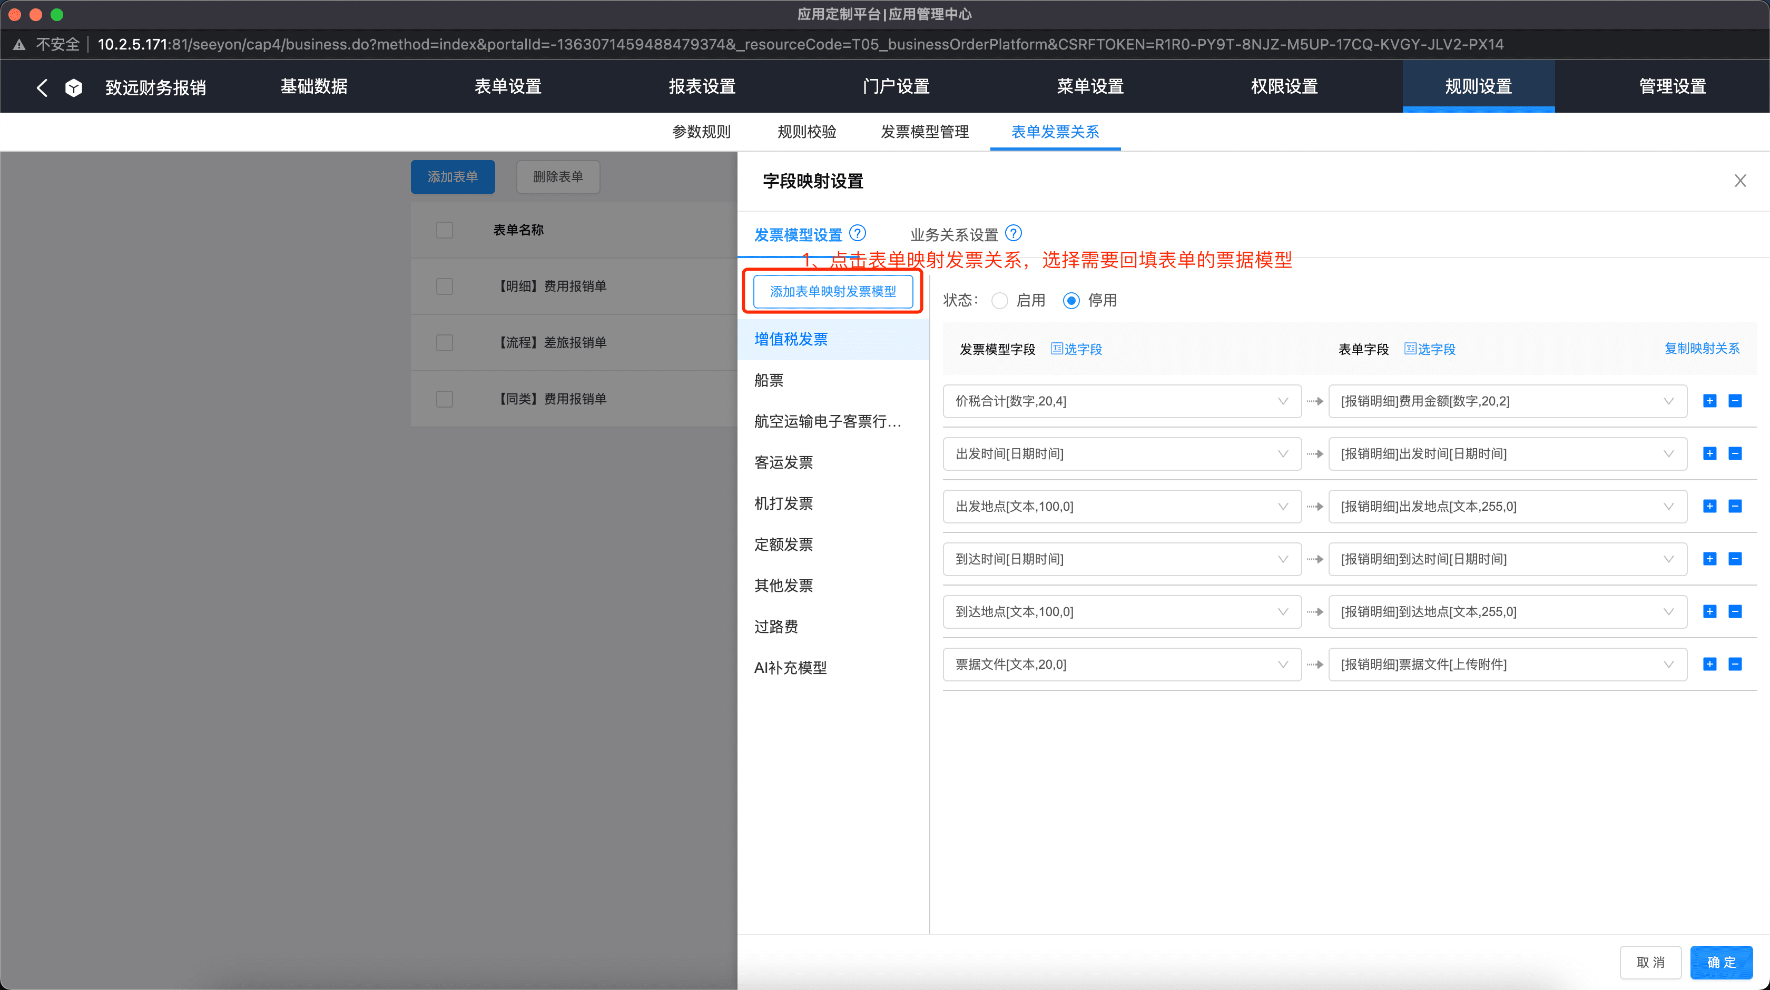Viewport: 1770px width, 990px height.
Task: Click the 取消 button
Action: (x=1650, y=962)
